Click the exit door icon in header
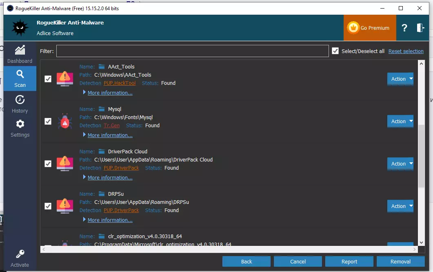This screenshot has height=272, width=433. (x=420, y=28)
